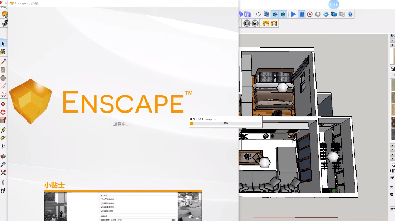The width and height of the screenshot is (395, 221).
Task: Open help with blue question mark icon
Action: [350, 14]
